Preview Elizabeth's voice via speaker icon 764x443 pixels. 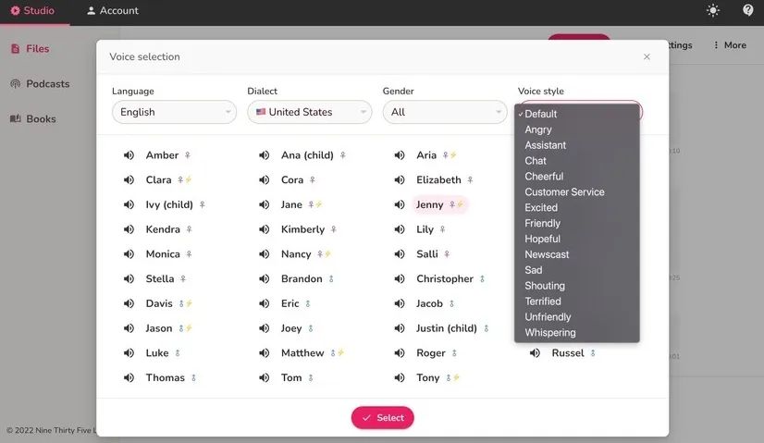[x=400, y=179]
